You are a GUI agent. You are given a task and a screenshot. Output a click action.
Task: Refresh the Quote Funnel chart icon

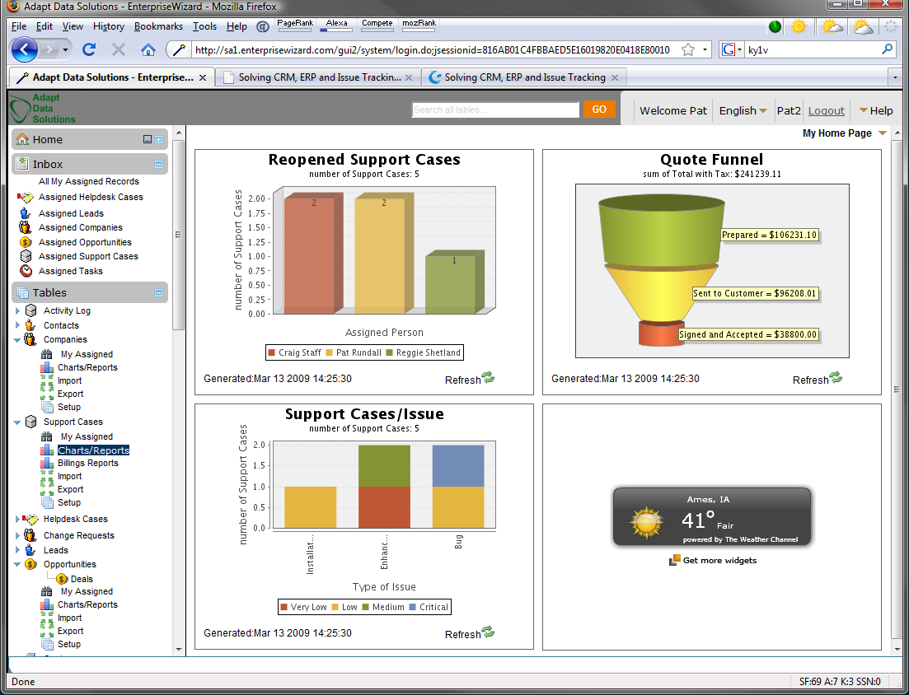click(x=836, y=378)
